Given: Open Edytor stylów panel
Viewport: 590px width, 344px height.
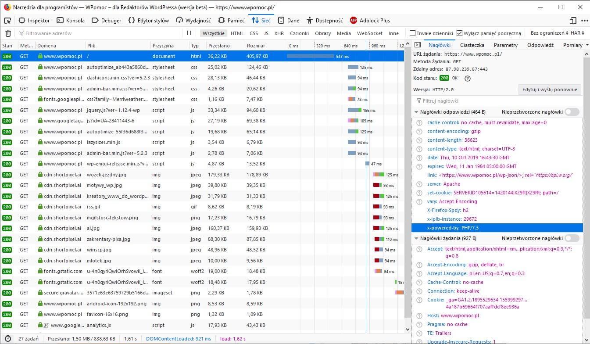Looking at the screenshot, I should click(x=148, y=21).
